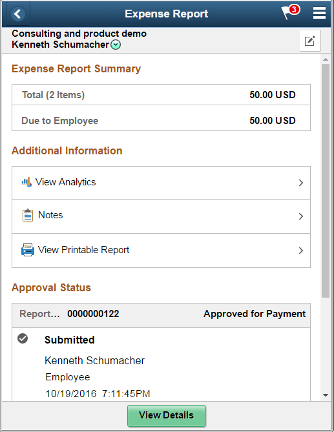Open the notifications flag with badge 3

290,12
